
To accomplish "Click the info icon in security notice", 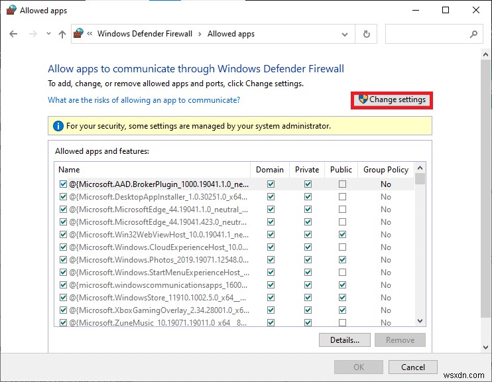I will pos(58,125).
